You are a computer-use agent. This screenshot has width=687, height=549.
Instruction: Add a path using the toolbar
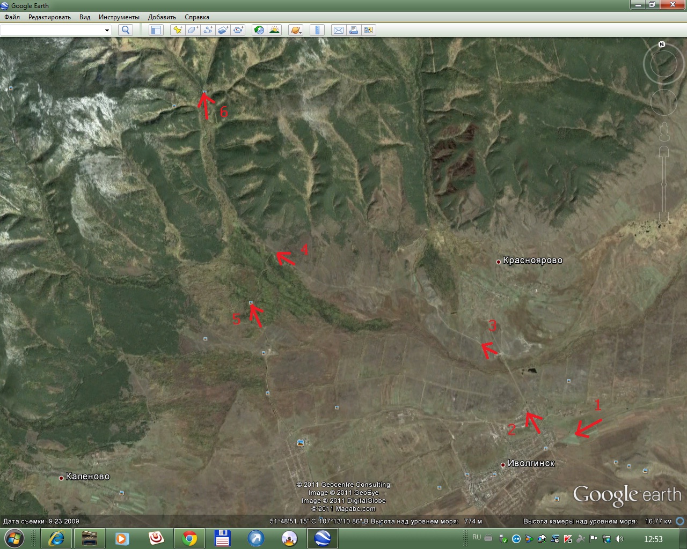point(208,30)
